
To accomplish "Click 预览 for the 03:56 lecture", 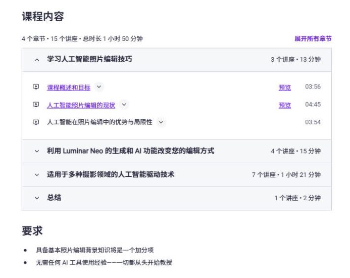I will pyautogui.click(x=284, y=87).
